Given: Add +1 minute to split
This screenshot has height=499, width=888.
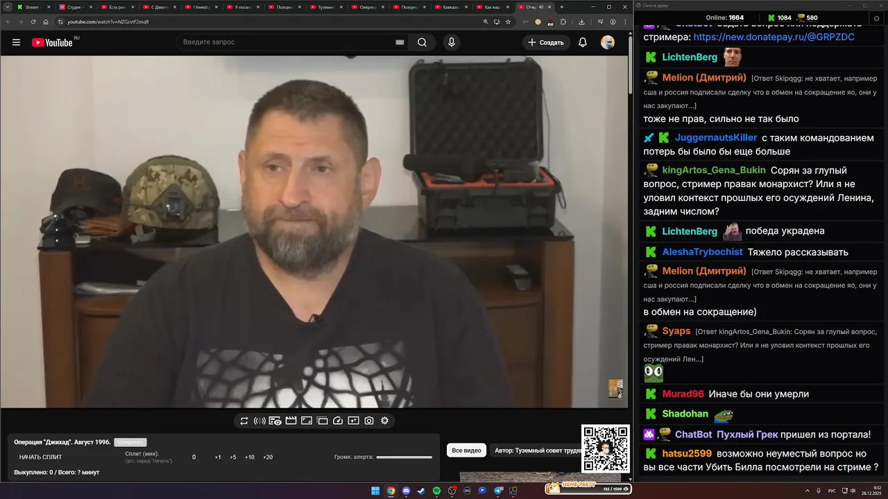Looking at the screenshot, I should coord(218,457).
